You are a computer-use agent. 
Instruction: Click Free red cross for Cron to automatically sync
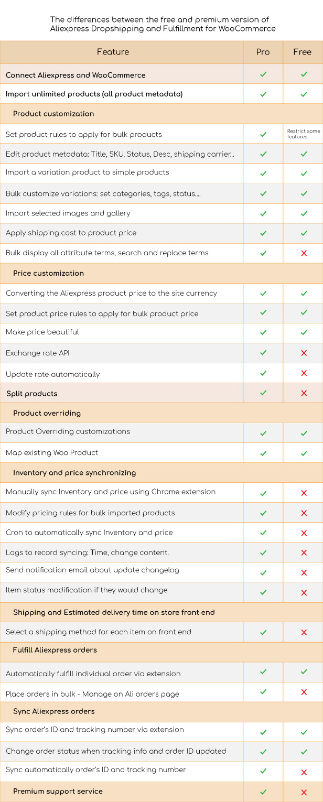point(304,533)
